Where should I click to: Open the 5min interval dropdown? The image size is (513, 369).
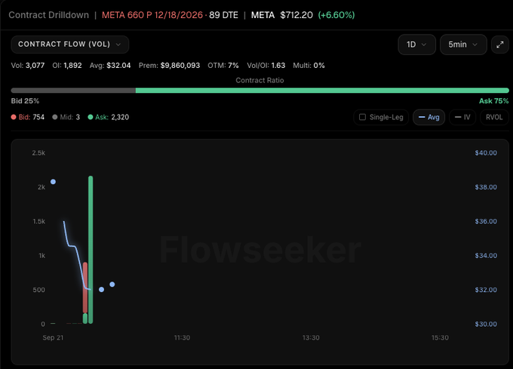click(x=463, y=45)
